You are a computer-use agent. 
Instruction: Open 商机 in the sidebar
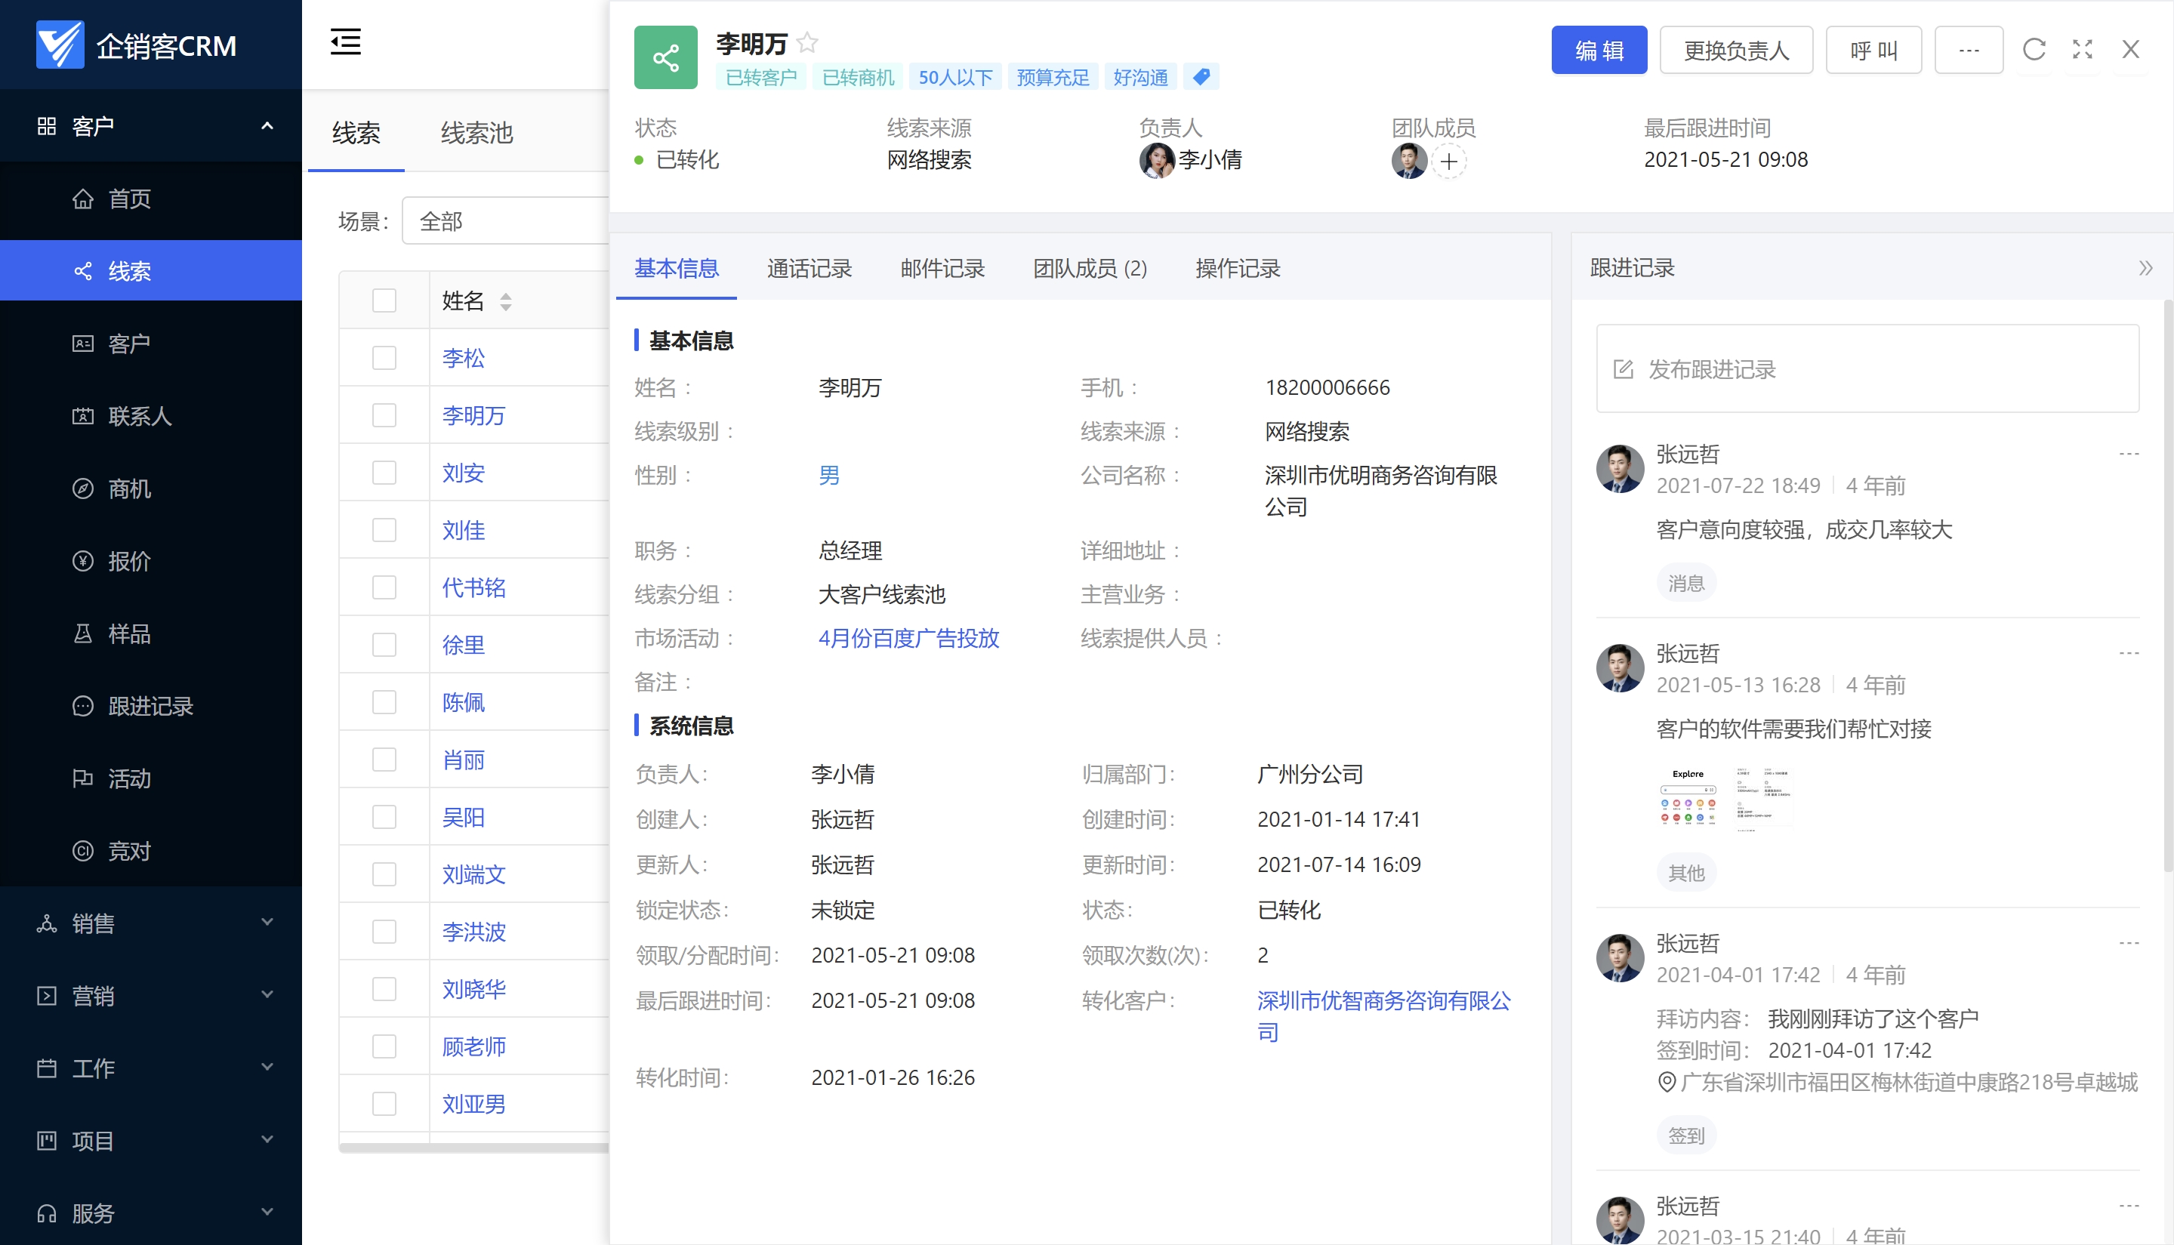129,488
